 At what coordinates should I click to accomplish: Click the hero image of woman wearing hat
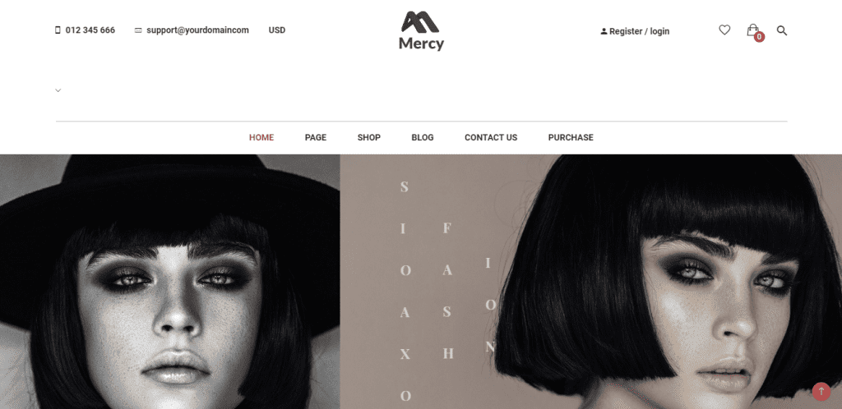point(169,282)
